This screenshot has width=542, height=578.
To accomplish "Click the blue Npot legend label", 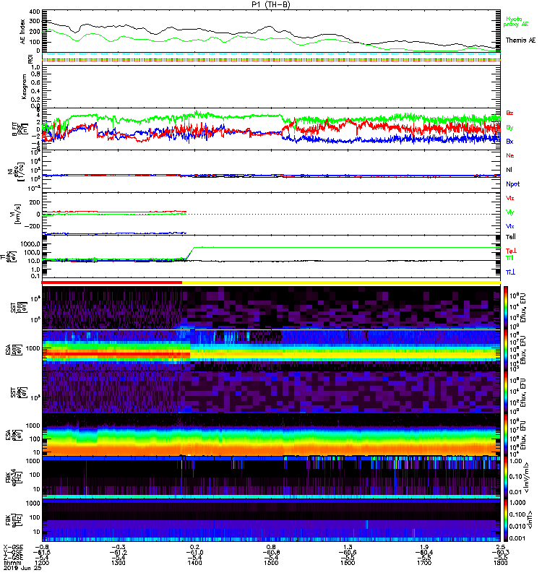I will pyautogui.click(x=513, y=184).
